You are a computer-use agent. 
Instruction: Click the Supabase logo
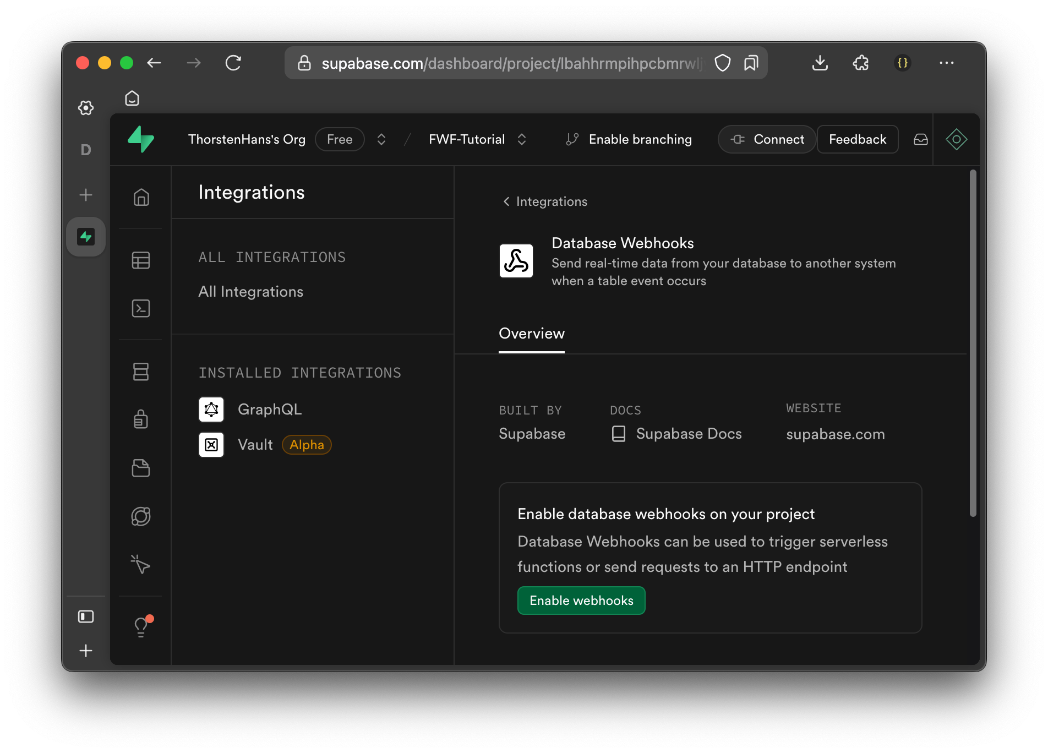pos(140,139)
